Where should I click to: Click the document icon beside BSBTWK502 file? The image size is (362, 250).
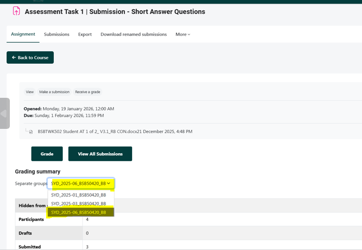coord(31,132)
